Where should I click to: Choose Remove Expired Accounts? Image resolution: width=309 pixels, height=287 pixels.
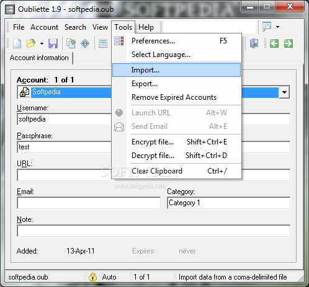click(x=177, y=97)
